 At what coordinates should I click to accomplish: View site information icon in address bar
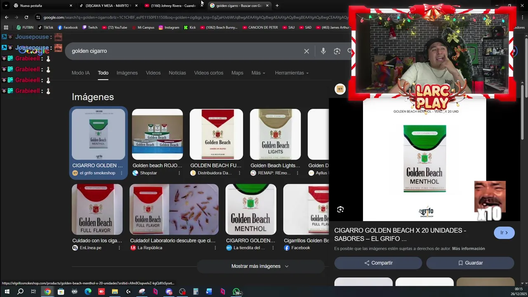[38, 17]
